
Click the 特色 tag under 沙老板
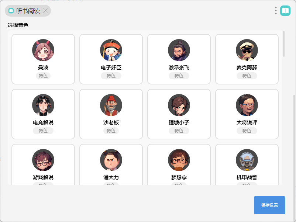111,131
